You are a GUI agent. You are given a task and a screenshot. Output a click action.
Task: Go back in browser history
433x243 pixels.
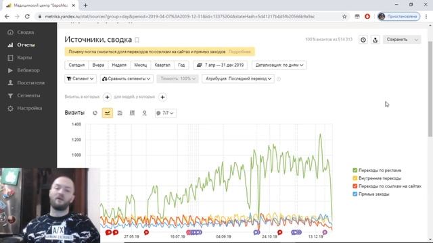click(7, 16)
